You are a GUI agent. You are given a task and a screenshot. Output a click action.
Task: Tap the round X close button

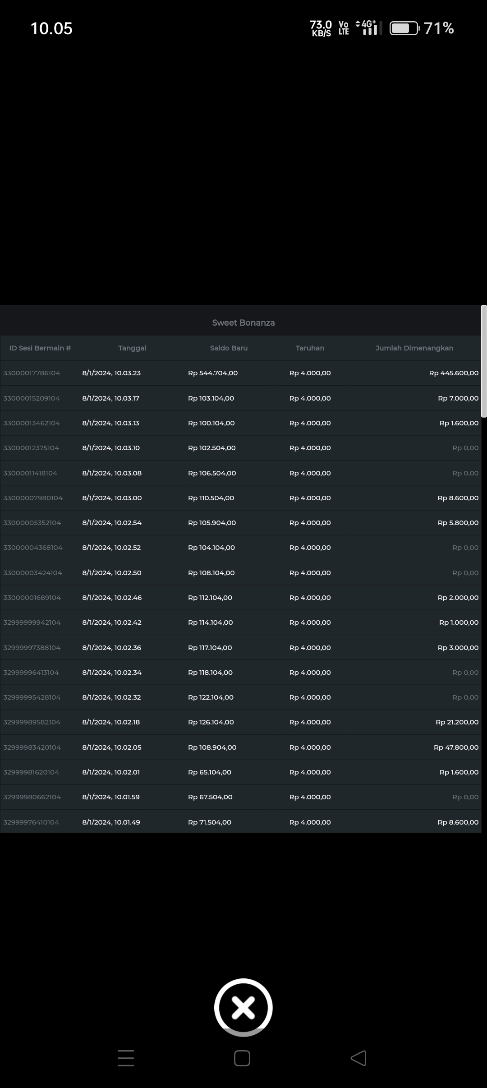tap(243, 1007)
